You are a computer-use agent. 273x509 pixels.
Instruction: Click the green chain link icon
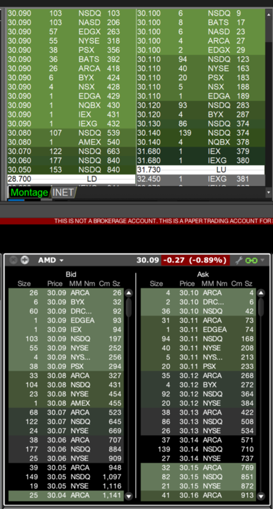[x=251, y=261]
